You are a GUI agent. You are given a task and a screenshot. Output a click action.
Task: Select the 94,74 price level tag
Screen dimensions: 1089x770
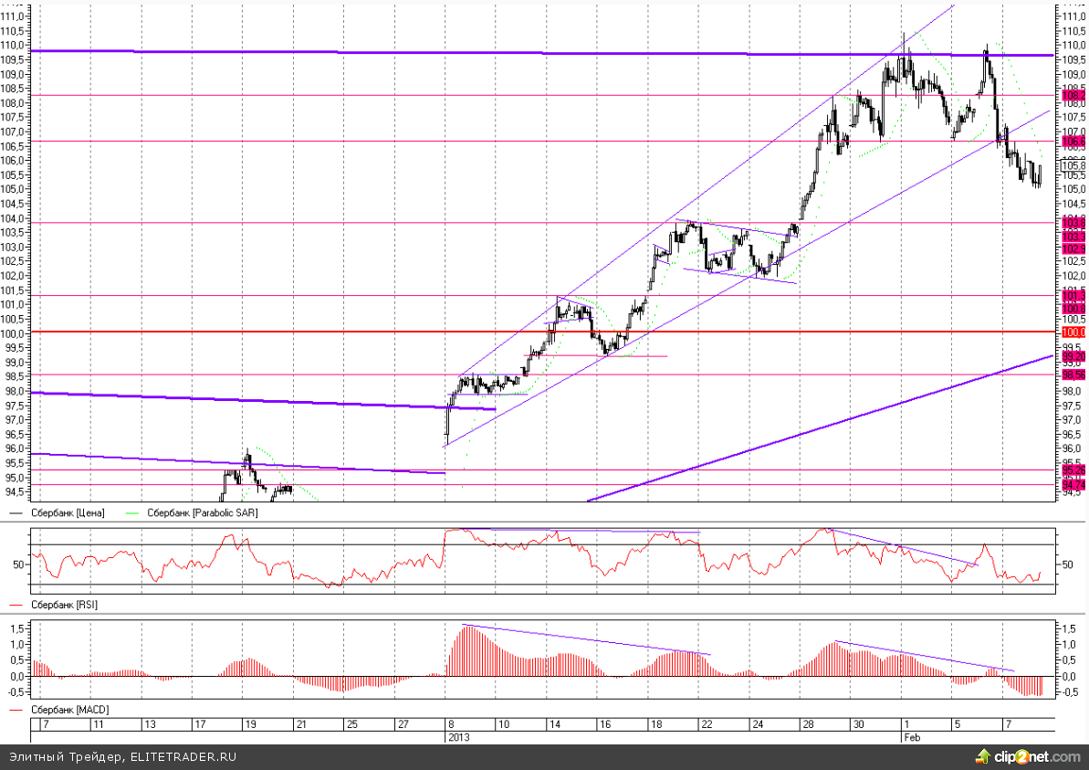click(x=1073, y=484)
